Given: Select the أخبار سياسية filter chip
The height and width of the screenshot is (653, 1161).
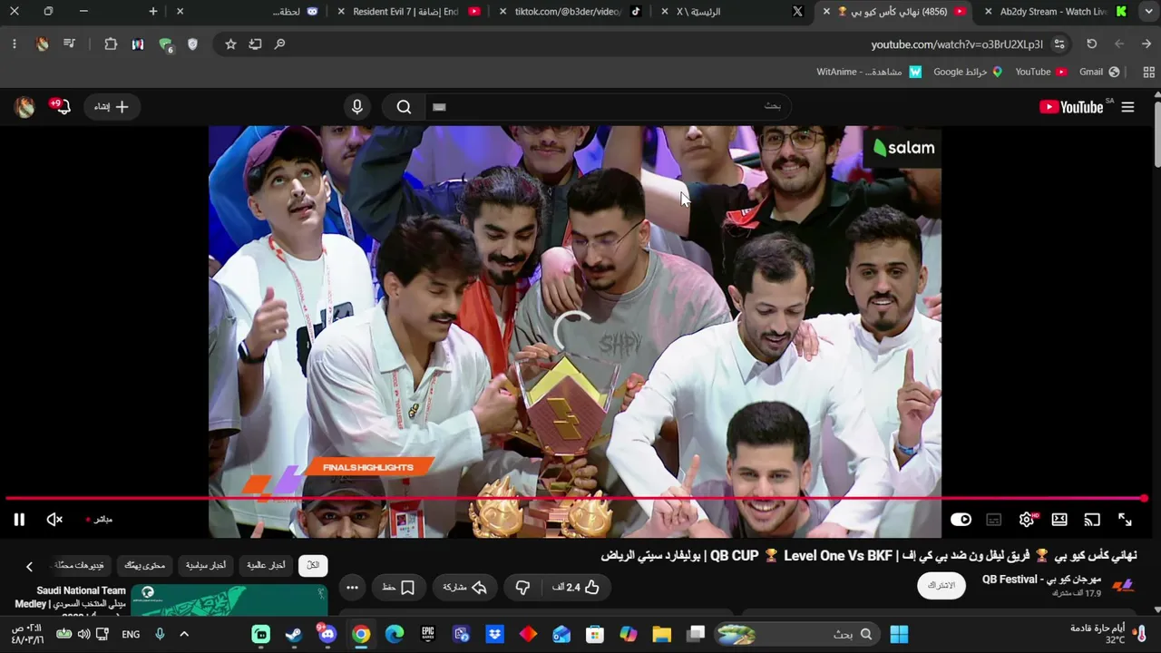Looking at the screenshot, I should pyautogui.click(x=206, y=566).
